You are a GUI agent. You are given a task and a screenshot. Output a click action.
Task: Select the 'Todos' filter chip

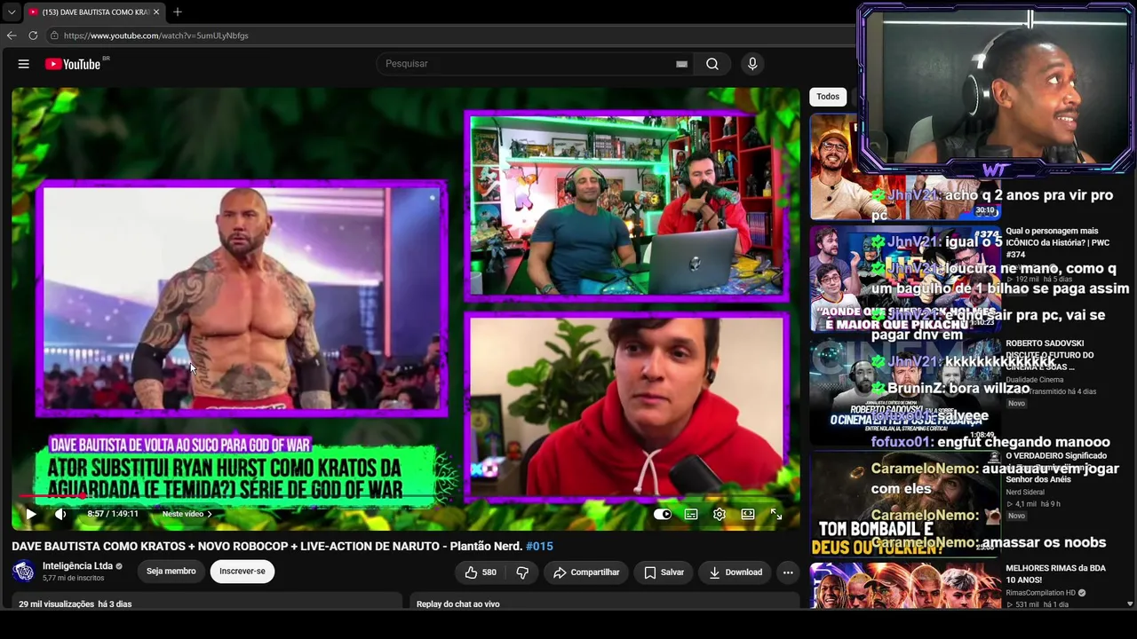pyautogui.click(x=828, y=97)
